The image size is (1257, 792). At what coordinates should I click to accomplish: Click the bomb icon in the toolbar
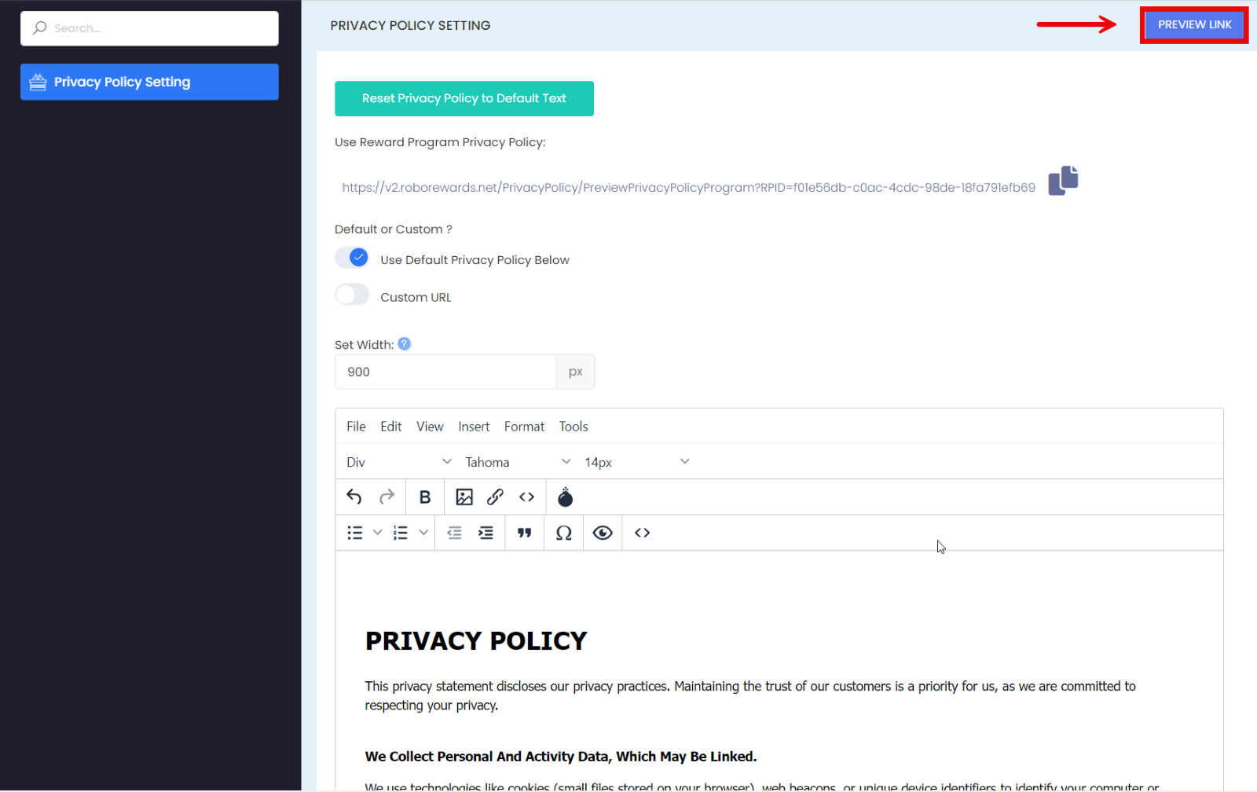pos(565,497)
